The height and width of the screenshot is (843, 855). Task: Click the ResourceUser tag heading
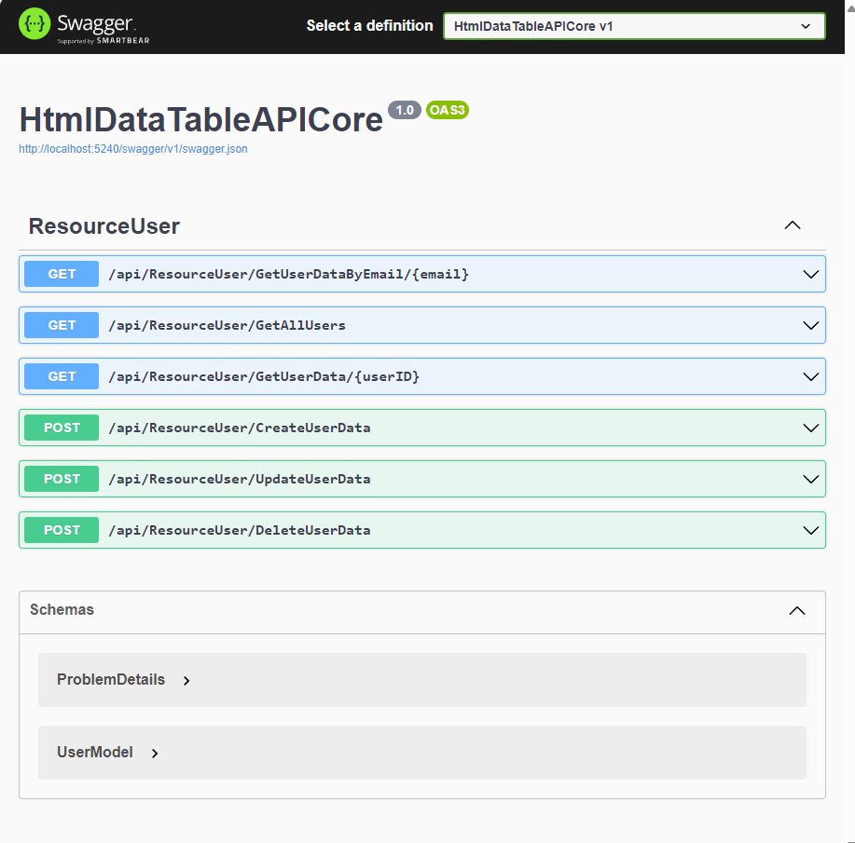tap(104, 226)
